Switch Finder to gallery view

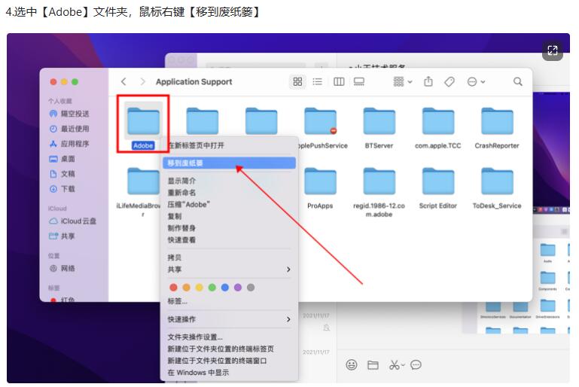tap(359, 82)
